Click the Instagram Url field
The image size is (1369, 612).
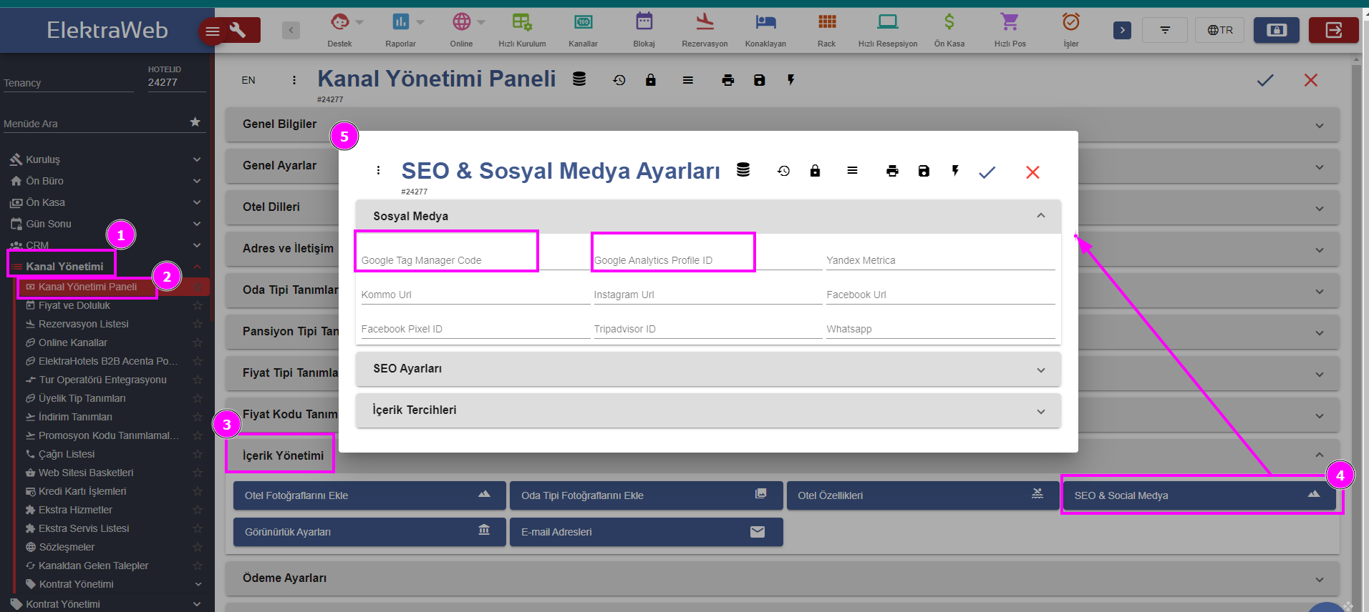click(x=707, y=293)
